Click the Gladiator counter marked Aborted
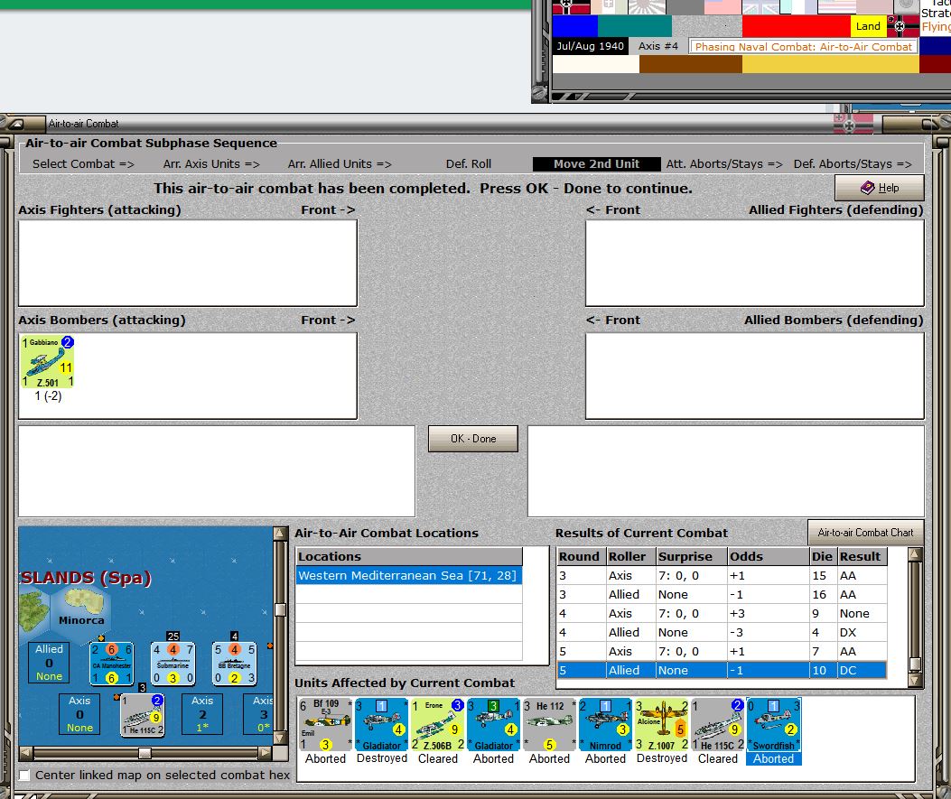This screenshot has height=799, width=951. coord(493,724)
